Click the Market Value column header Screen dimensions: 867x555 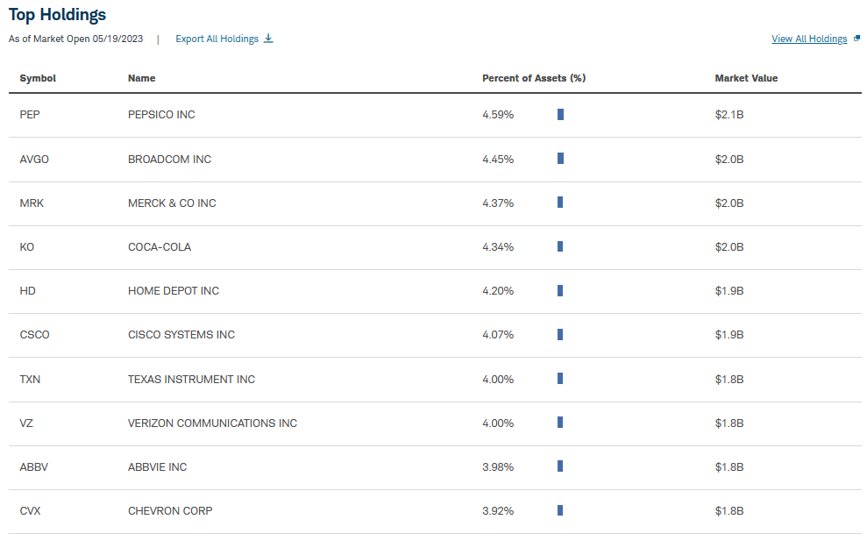coord(746,78)
